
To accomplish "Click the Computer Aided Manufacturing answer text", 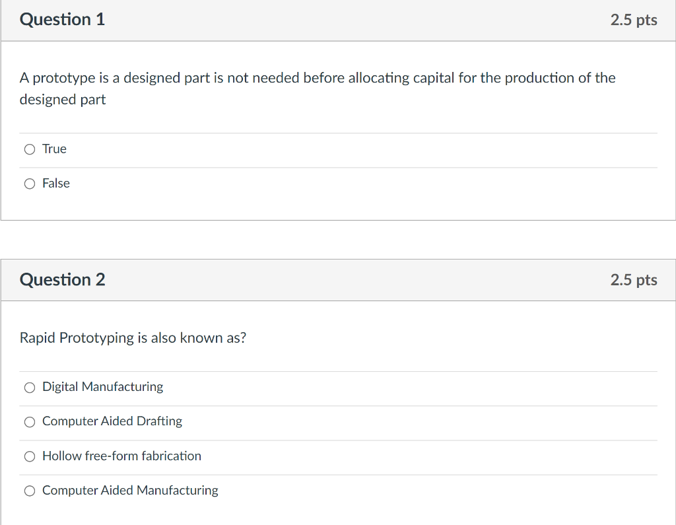I will [x=130, y=491].
